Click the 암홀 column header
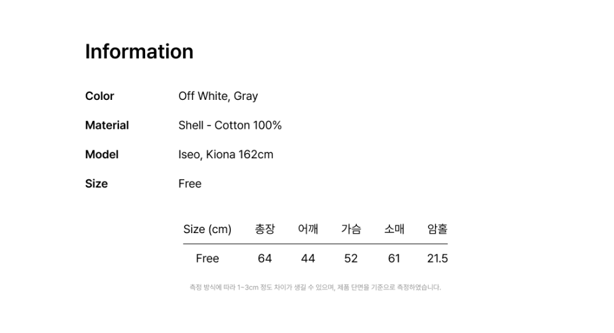This screenshot has width=614, height=333. [x=437, y=229]
